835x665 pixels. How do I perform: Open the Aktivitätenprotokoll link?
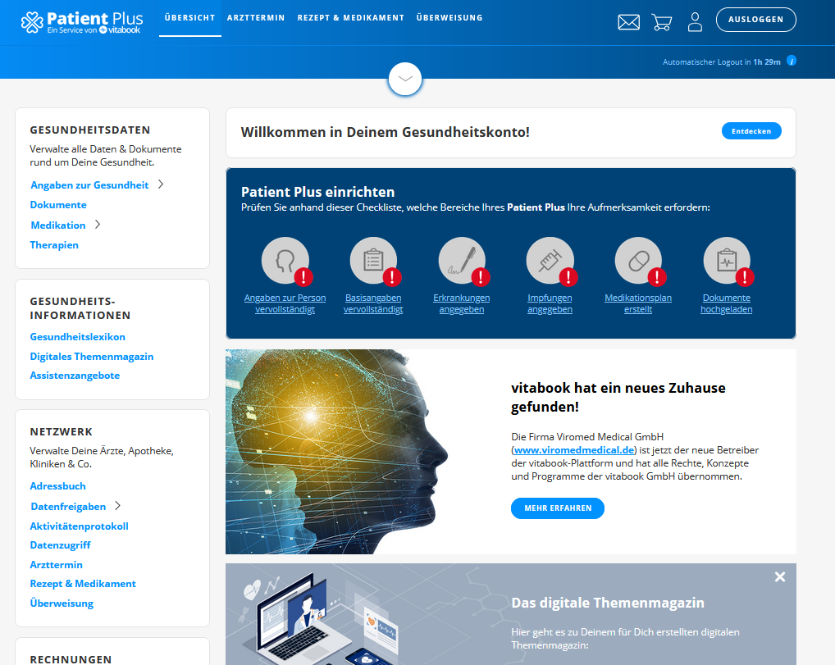[79, 526]
